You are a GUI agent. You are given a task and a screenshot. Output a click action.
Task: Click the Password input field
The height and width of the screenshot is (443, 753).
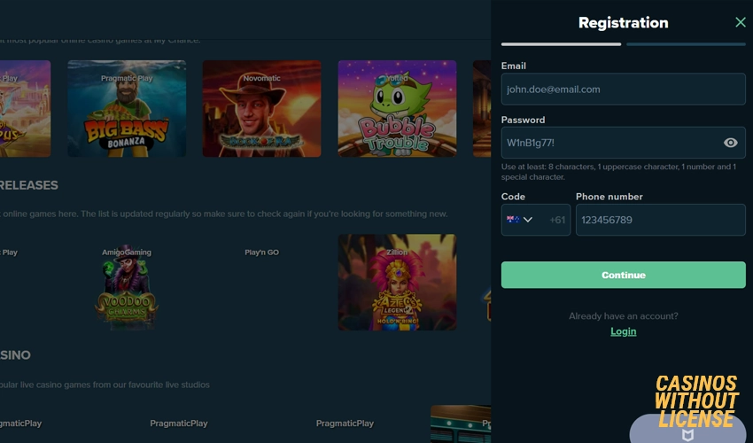pos(623,143)
